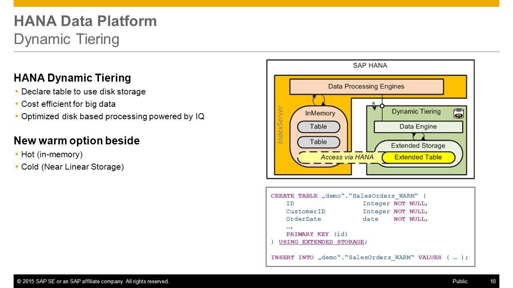Click the 'INSERT INTO' code line
Screen dimensions: 513x288
click(x=370, y=258)
